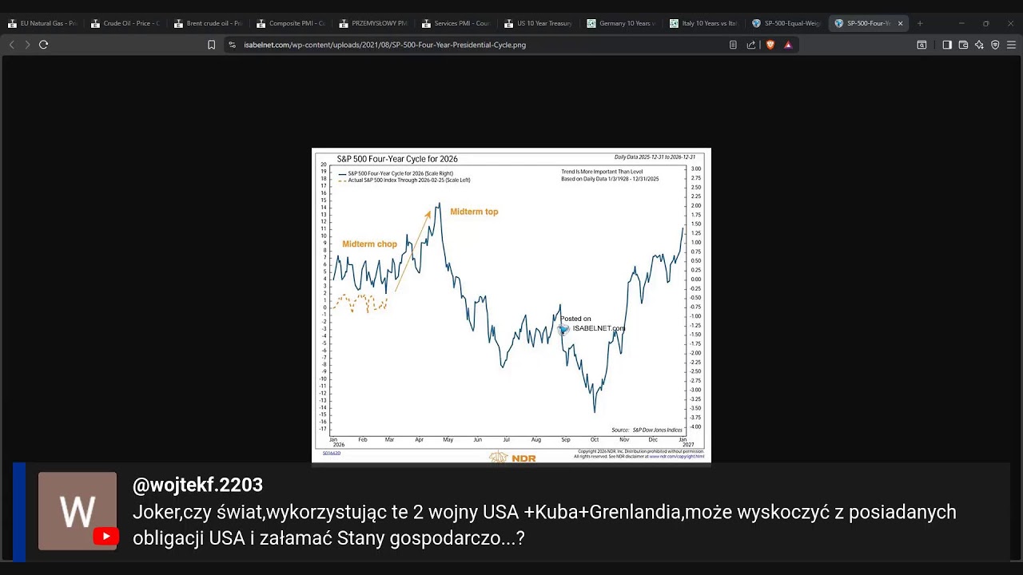The width and height of the screenshot is (1023, 575).
Task: Select the active SP-500-Four-Year tab
Action: [869, 23]
